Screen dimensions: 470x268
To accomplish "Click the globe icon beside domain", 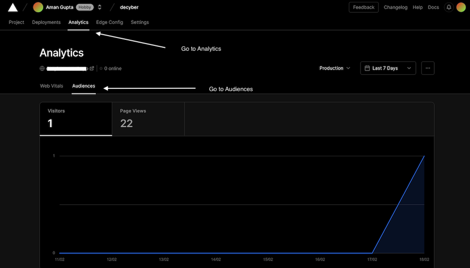I will pos(42,69).
